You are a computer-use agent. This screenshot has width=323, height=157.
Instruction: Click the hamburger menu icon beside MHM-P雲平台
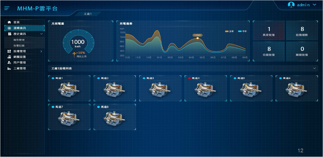point(7,8)
